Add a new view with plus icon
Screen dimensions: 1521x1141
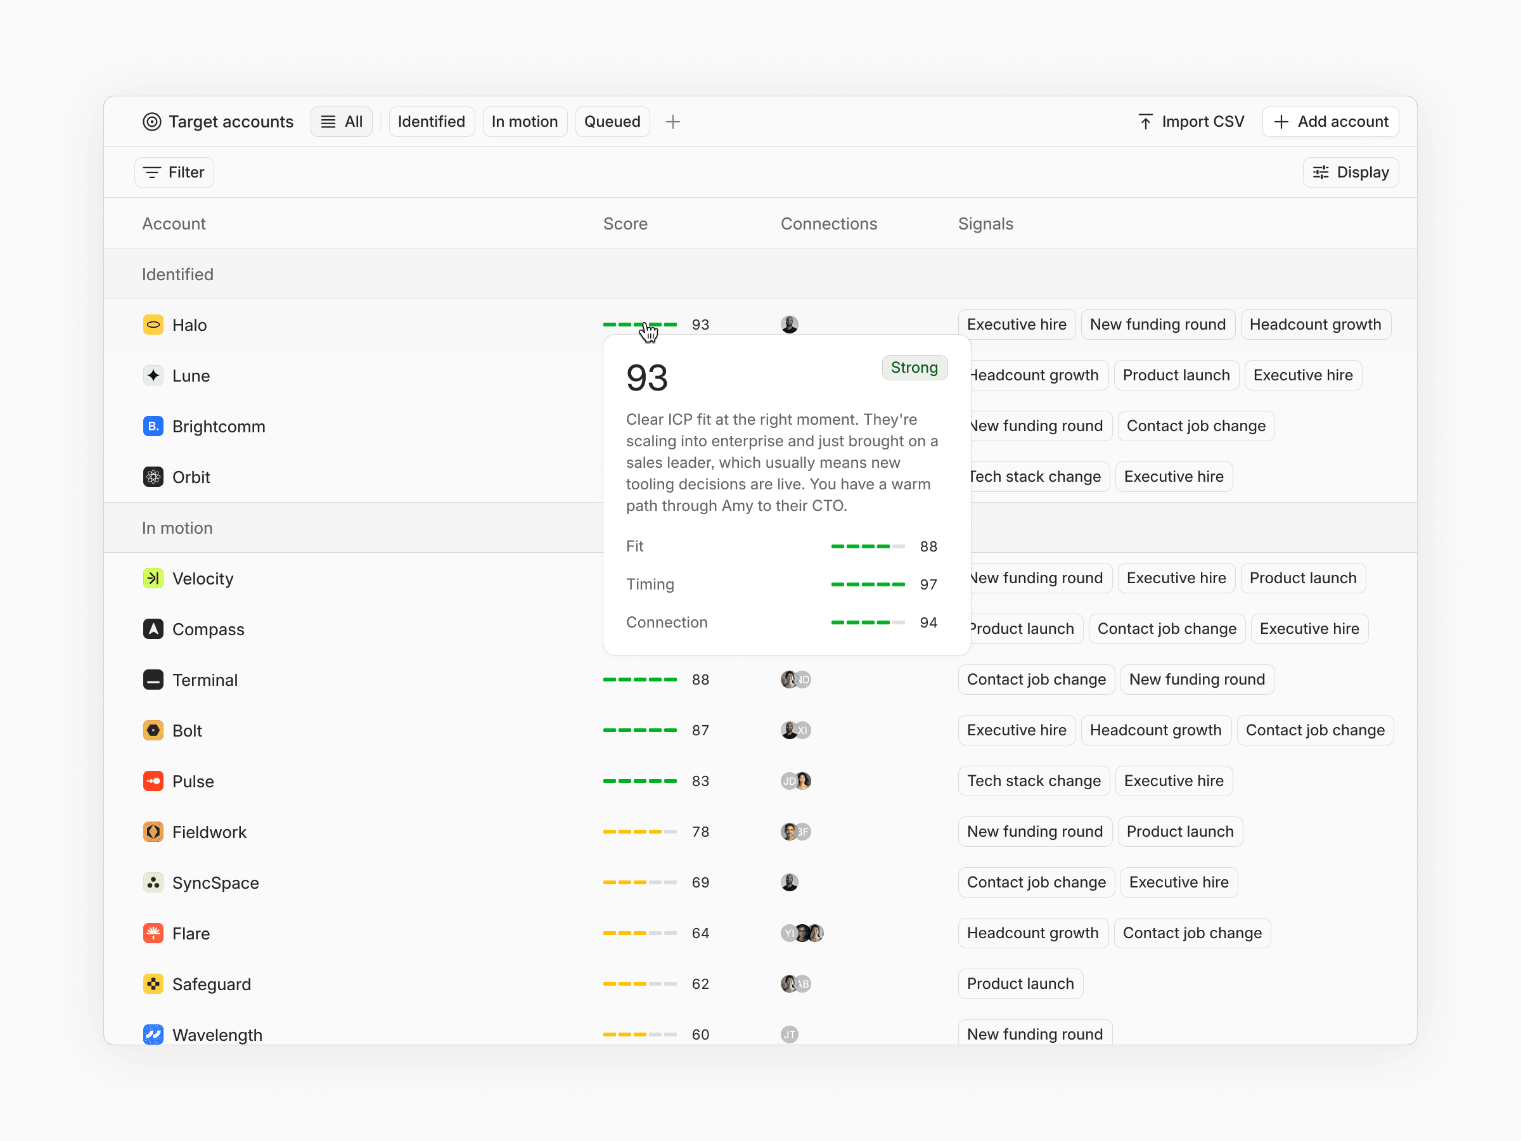[672, 122]
